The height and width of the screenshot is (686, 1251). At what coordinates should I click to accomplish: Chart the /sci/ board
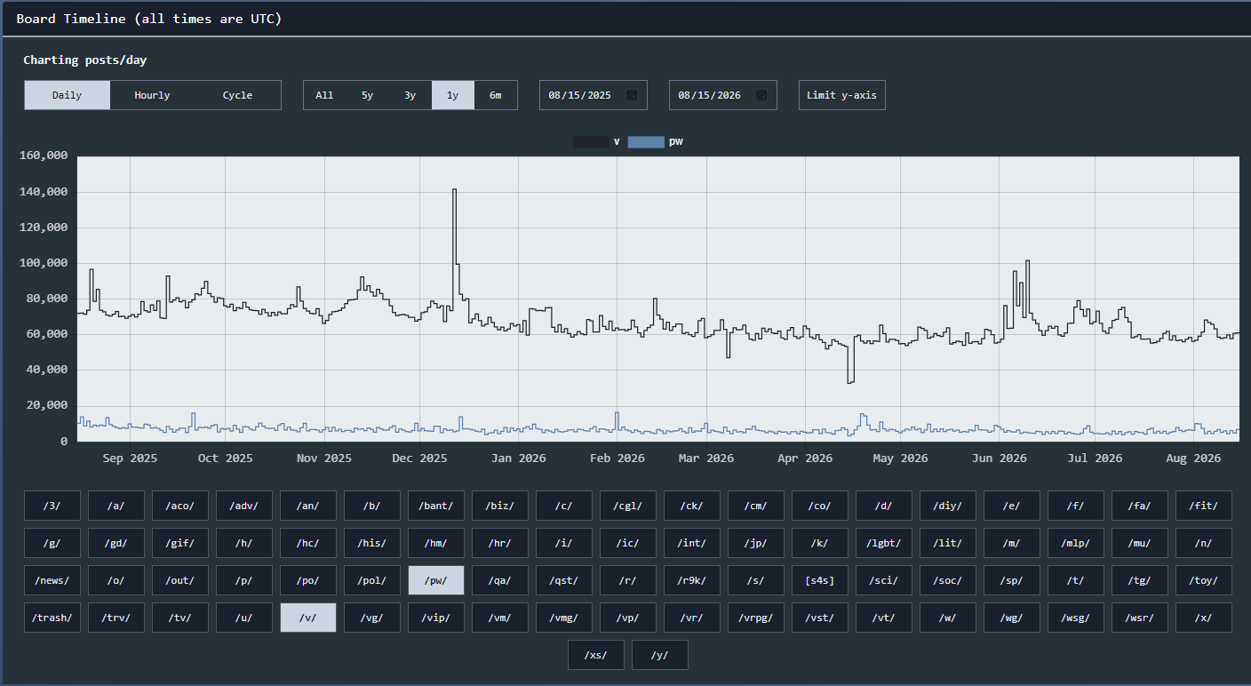point(884,580)
